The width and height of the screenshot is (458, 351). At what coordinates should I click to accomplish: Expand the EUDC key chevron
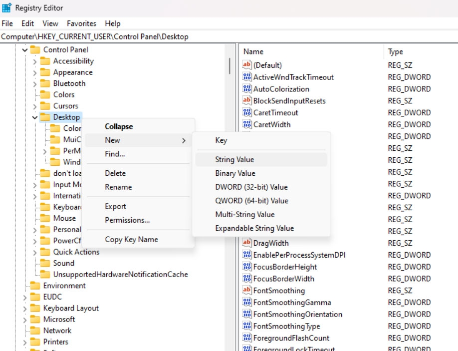point(25,297)
